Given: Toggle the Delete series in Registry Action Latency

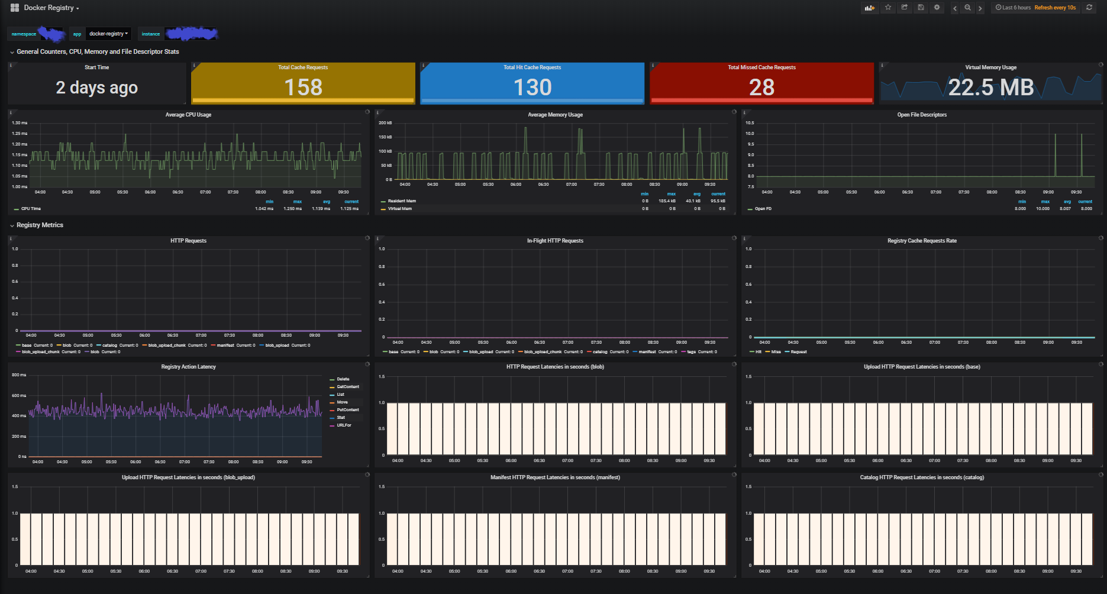Looking at the screenshot, I should click(x=343, y=379).
